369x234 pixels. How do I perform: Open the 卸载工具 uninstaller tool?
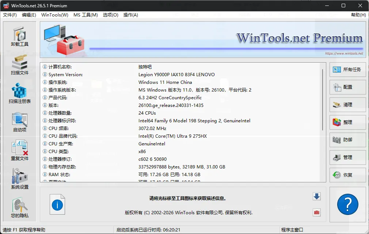click(x=19, y=37)
